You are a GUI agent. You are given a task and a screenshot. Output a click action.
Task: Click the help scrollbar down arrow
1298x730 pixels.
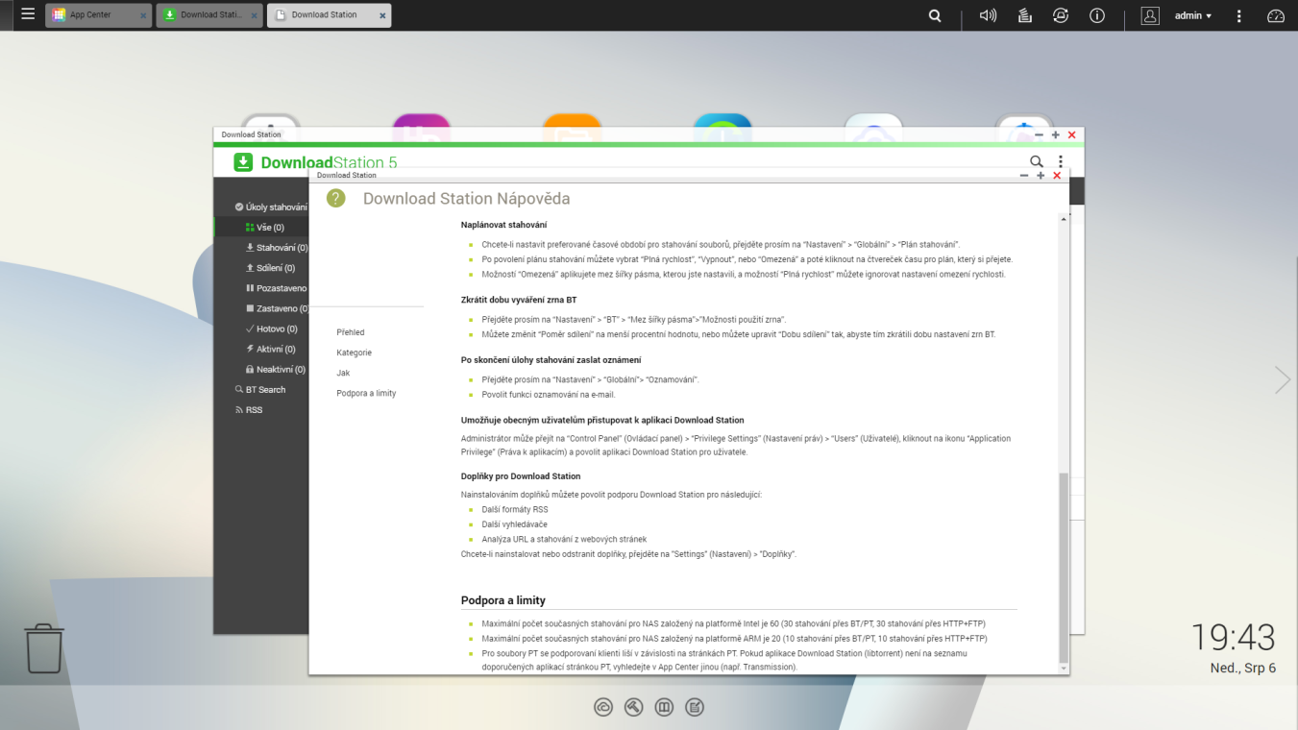coord(1064,668)
